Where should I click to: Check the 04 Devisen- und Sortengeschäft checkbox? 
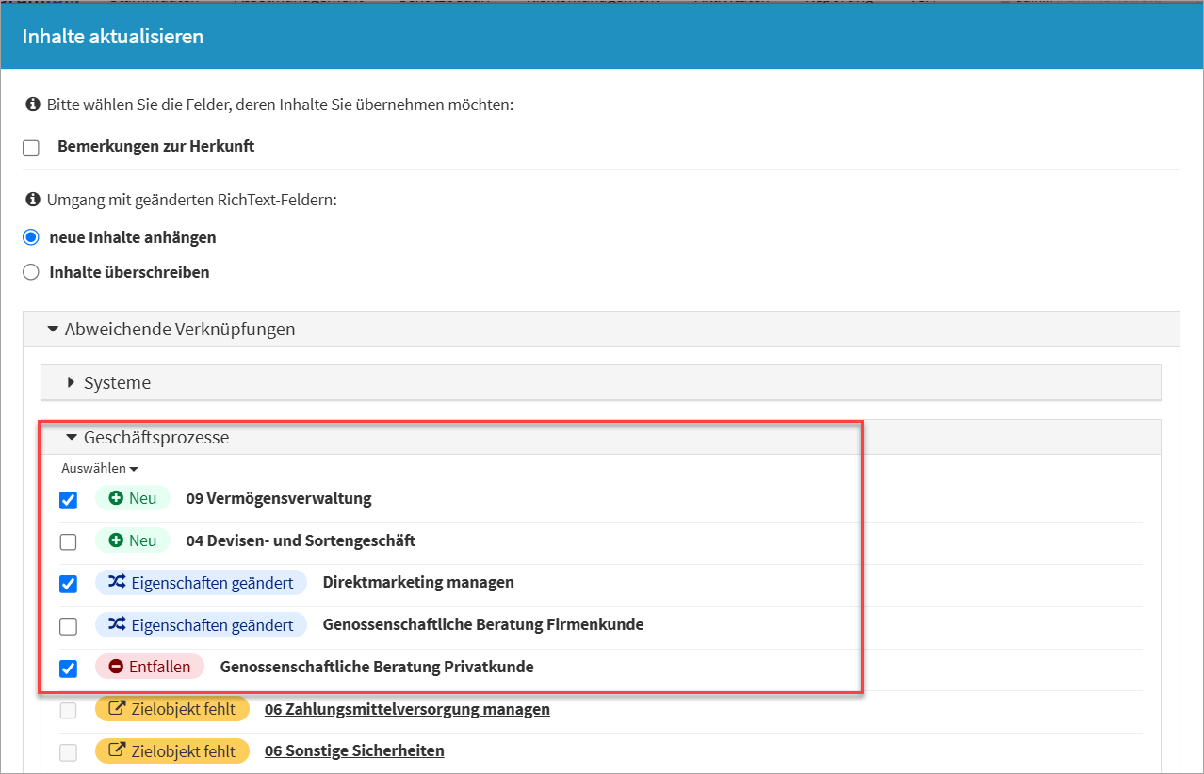tap(68, 542)
